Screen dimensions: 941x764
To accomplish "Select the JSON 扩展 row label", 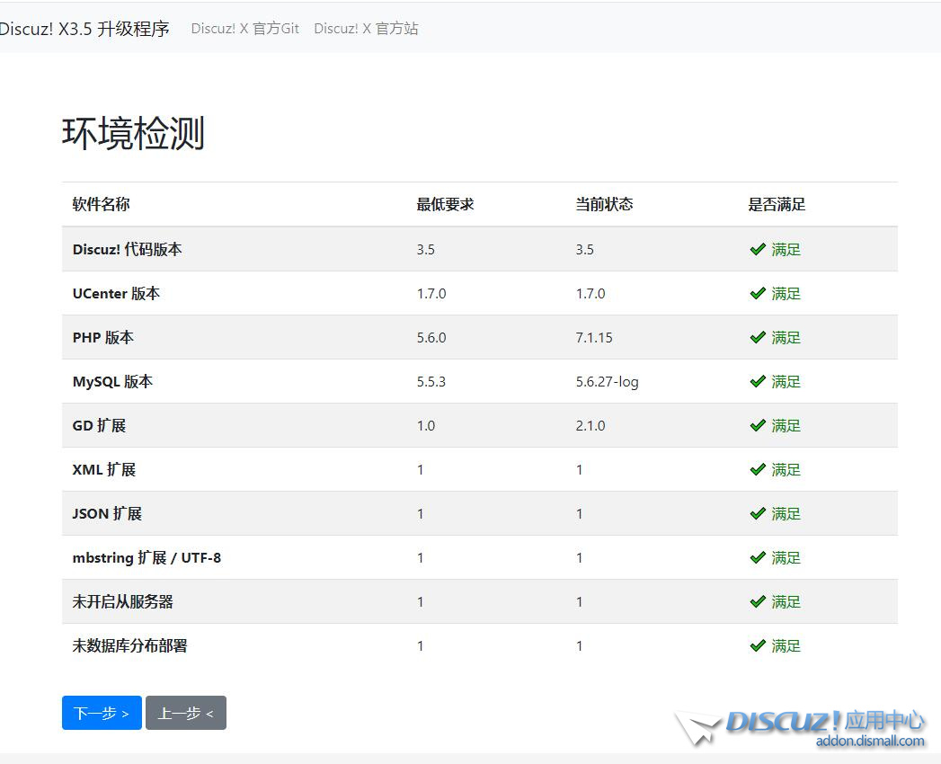I will click(107, 514).
